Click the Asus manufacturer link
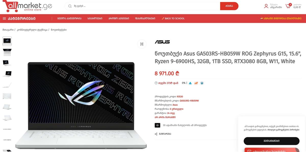 pyautogui.click(x=175, y=105)
